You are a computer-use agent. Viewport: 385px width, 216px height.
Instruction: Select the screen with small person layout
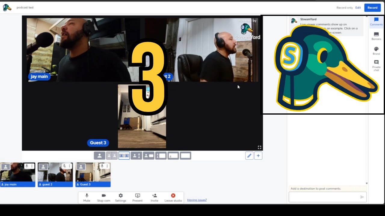pos(173,156)
